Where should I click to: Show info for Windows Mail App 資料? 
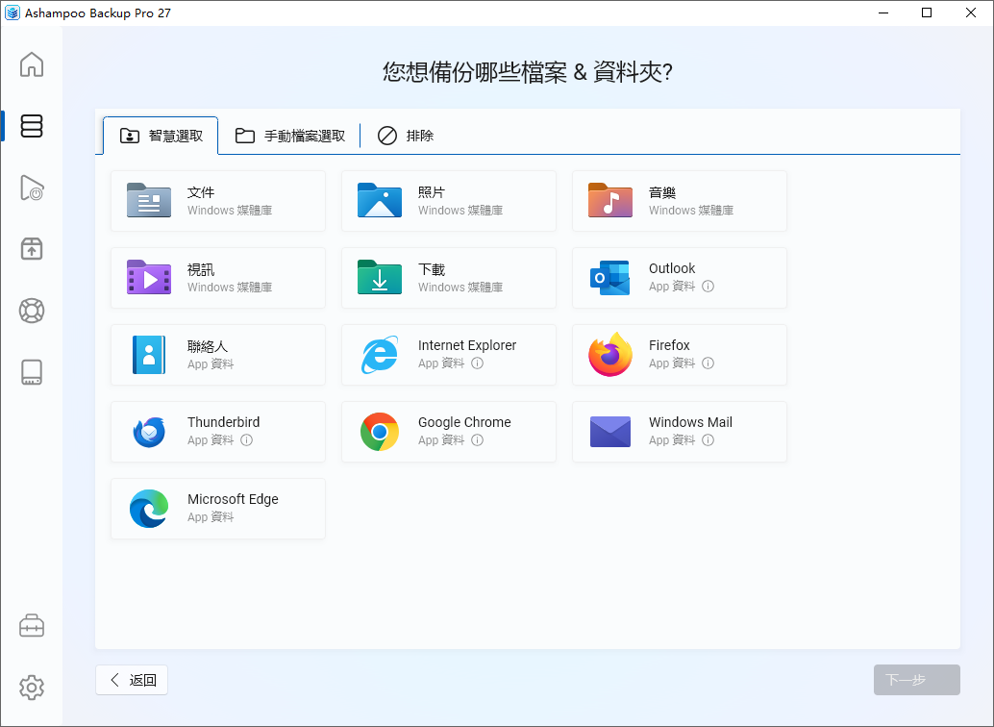[708, 439]
